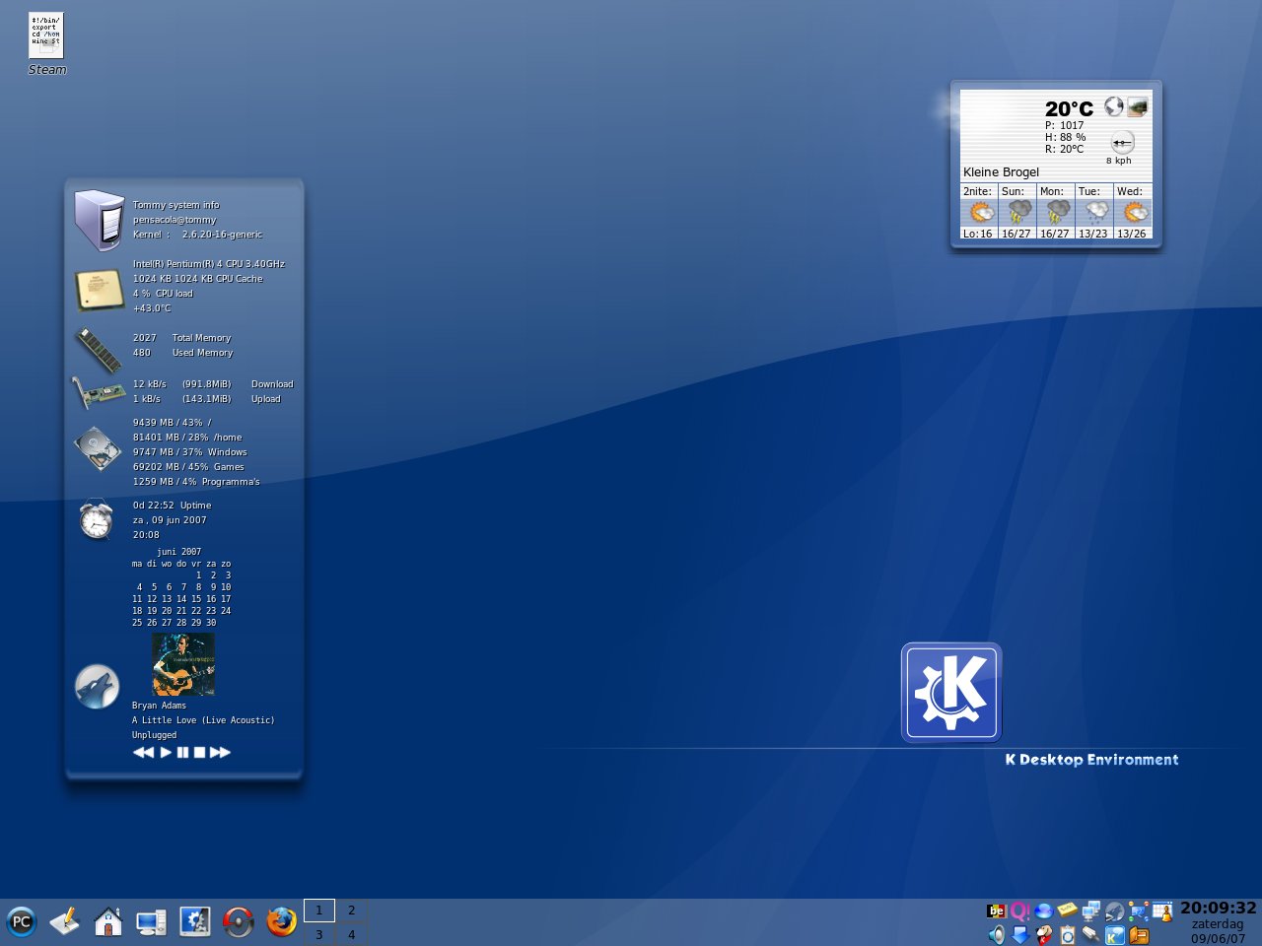This screenshot has width=1262, height=946.
Task: Click the large KDE logo on desktop
Action: pyautogui.click(x=951, y=692)
